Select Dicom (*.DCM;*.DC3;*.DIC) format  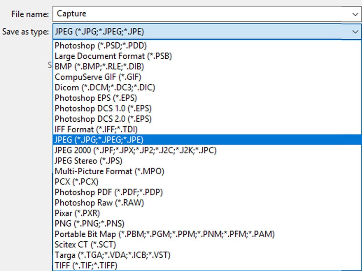coord(207,87)
